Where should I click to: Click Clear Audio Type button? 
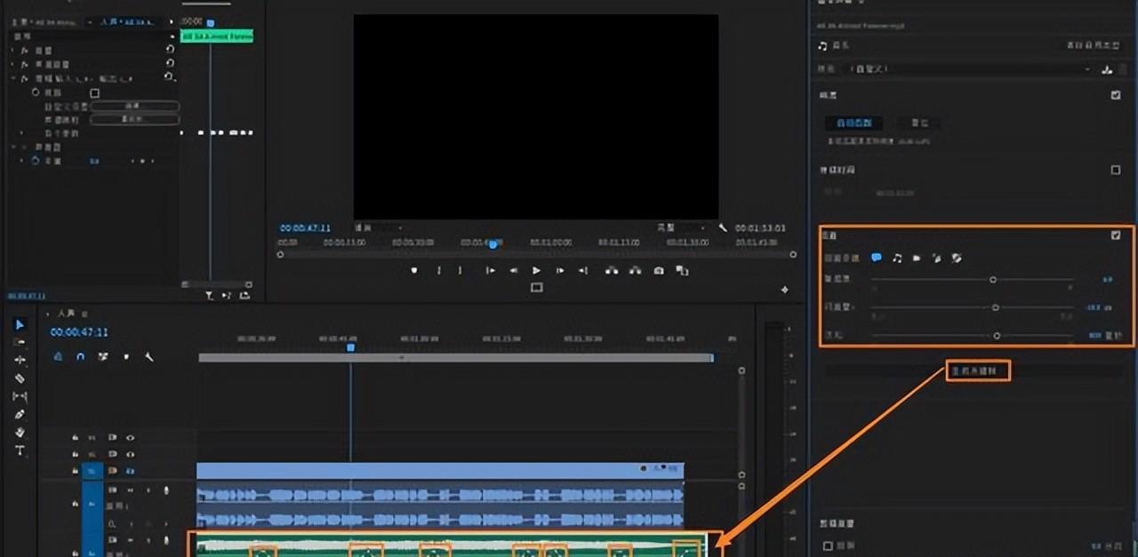[x=1094, y=44]
